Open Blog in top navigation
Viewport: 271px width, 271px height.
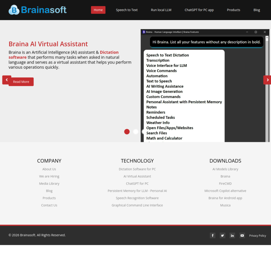point(257,10)
